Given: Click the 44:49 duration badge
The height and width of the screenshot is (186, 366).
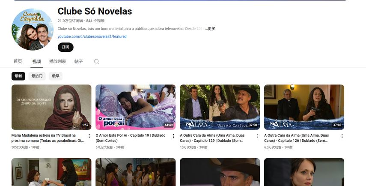Looking at the screenshot, I should [169, 125].
